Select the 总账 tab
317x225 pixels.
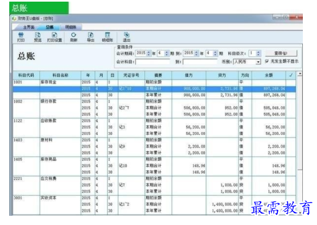tap(49, 27)
